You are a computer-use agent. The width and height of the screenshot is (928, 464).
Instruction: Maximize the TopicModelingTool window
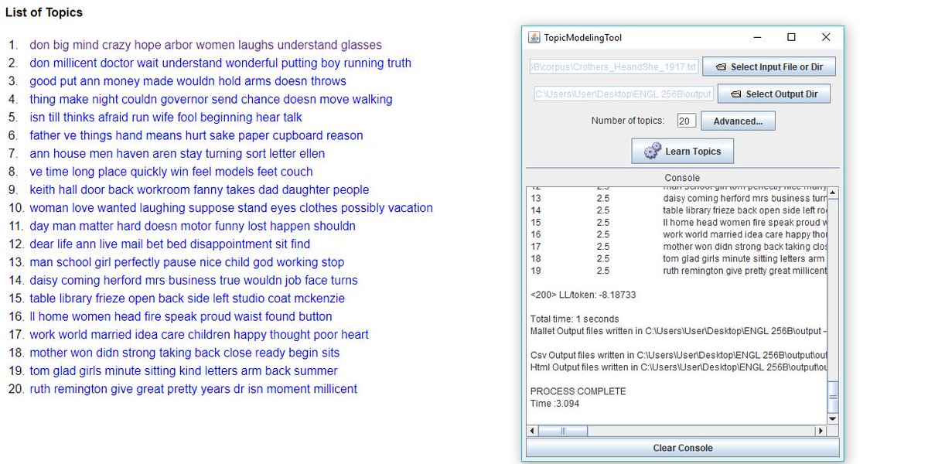pyautogui.click(x=791, y=37)
